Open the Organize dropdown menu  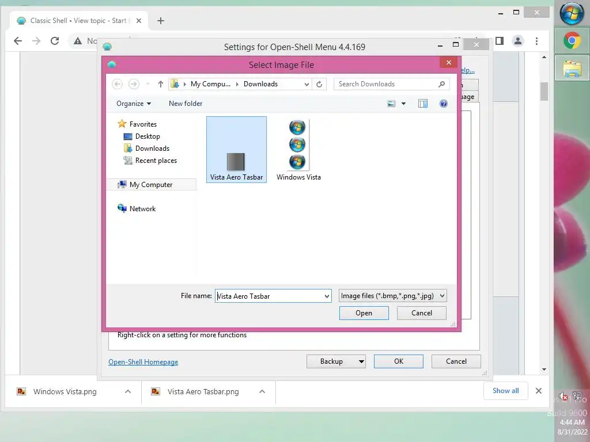tap(134, 104)
